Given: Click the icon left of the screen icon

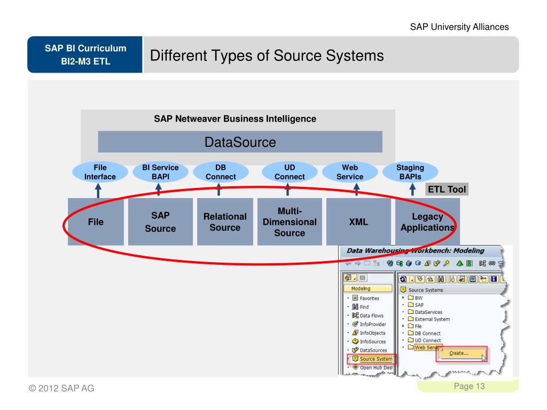Looking at the screenshot, I should pos(462,279).
